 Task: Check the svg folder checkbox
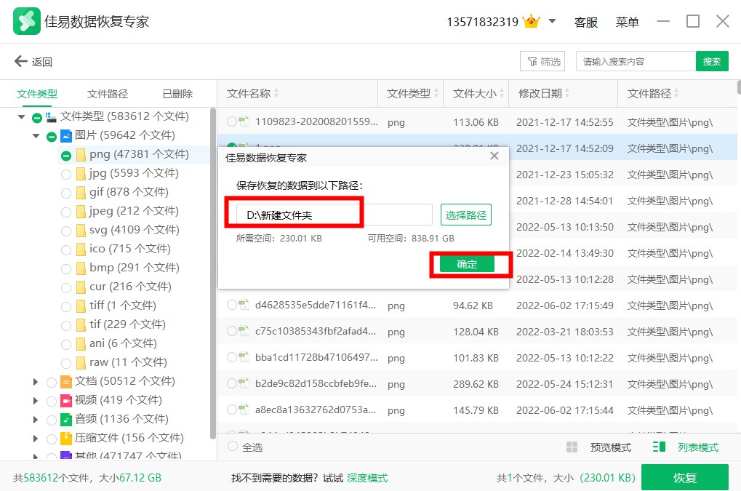click(66, 231)
